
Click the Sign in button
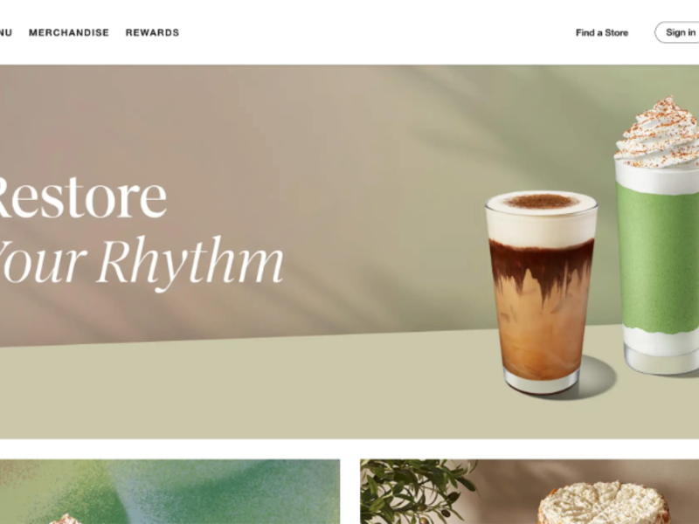[677, 32]
